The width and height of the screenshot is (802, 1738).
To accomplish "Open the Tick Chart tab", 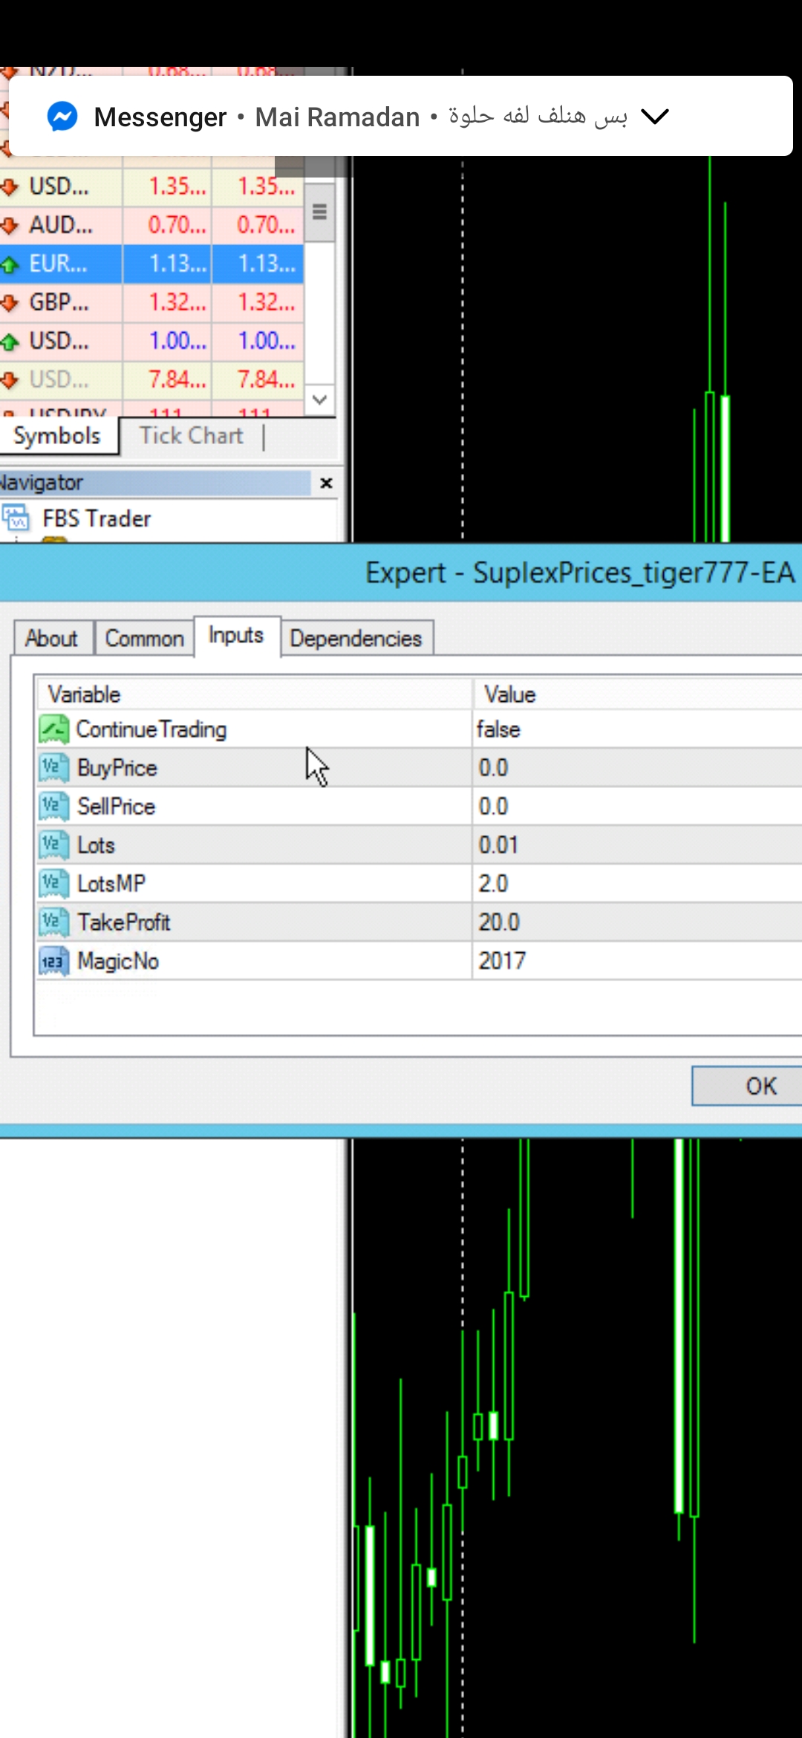I will click(x=191, y=436).
